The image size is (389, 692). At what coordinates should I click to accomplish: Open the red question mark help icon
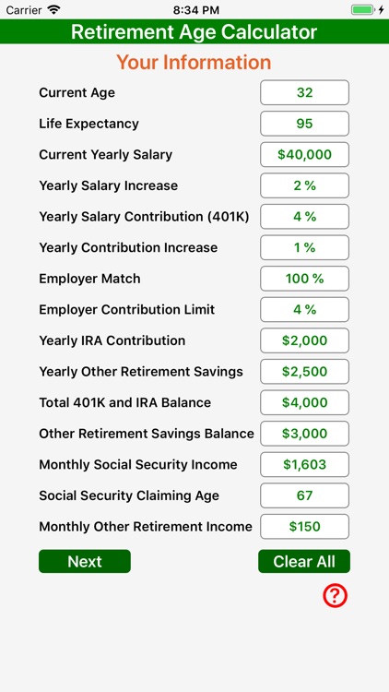pos(335,596)
